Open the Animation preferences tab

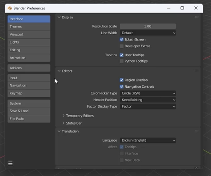29,58
